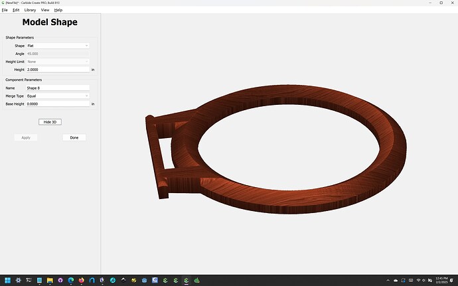Close the Carbide Create window

[452, 3]
